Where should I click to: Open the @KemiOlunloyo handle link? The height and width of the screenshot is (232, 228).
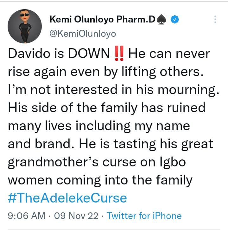83,34
